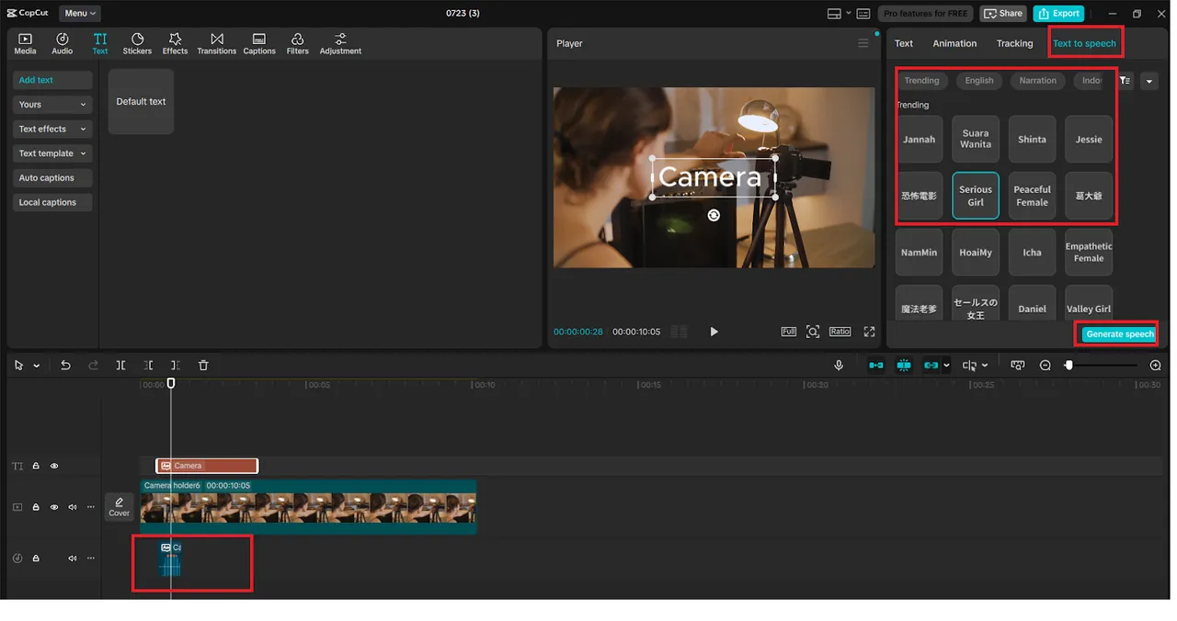Zoom in the timeline
The height and width of the screenshot is (621, 1177).
(1156, 365)
